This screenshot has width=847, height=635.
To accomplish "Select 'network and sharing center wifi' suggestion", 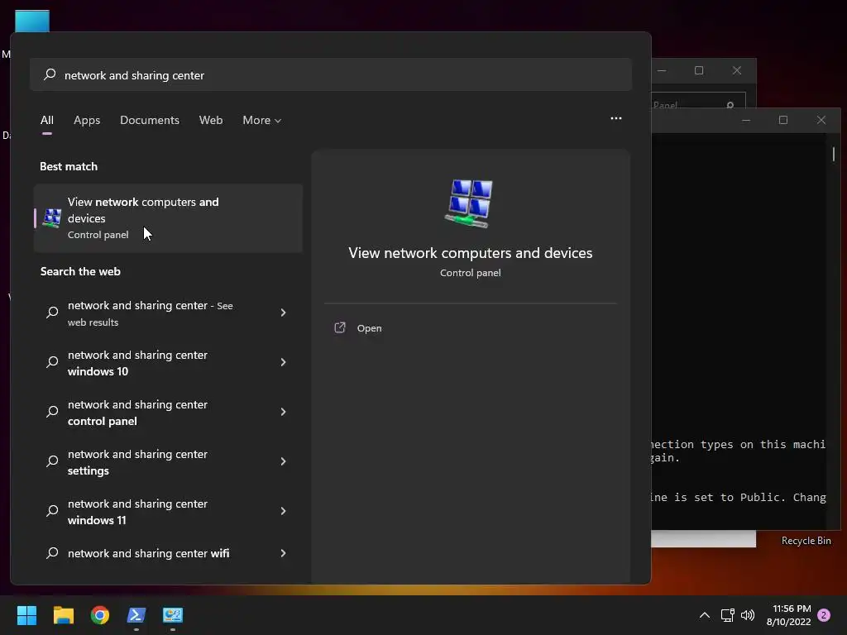I will pyautogui.click(x=168, y=553).
